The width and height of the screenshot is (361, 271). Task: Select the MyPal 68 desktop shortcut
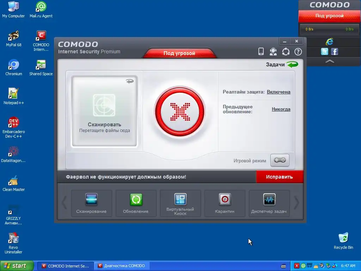pos(14,39)
